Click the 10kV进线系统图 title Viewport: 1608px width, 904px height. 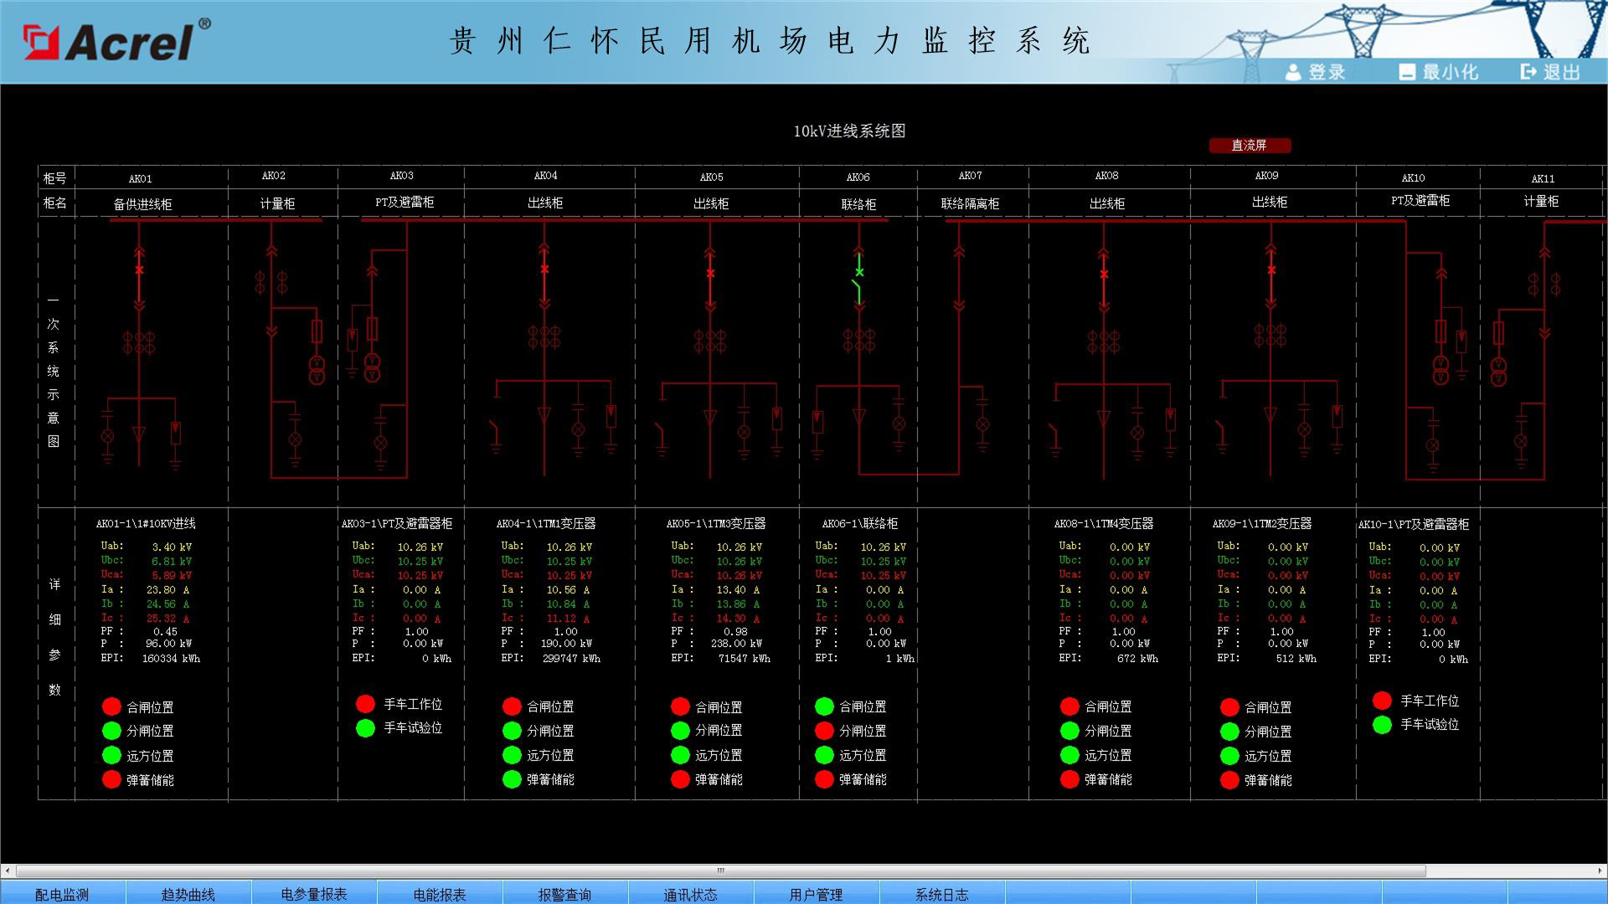pyautogui.click(x=849, y=131)
